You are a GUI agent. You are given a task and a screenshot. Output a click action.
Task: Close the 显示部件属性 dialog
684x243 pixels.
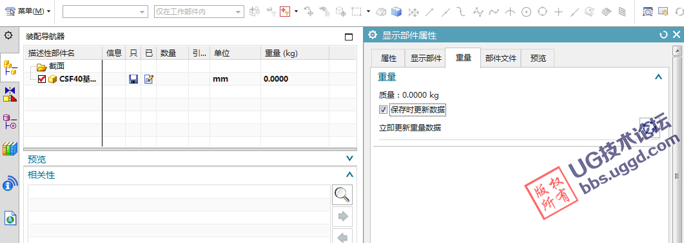pyautogui.click(x=676, y=35)
